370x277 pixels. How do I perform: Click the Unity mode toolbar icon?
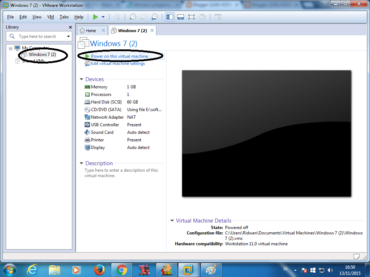point(202,17)
